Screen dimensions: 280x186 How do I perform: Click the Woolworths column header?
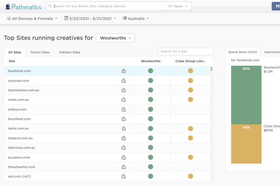click(150, 61)
